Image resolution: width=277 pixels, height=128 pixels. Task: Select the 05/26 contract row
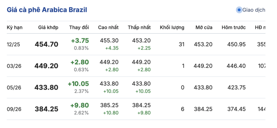click(x=136, y=87)
